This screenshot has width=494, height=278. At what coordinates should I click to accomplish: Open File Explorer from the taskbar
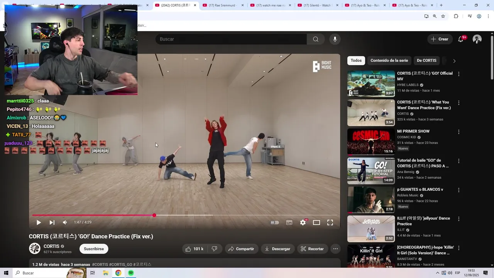tap(105, 273)
